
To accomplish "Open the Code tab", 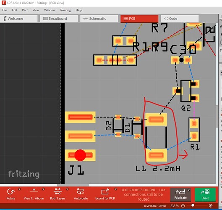I will tap(180, 19).
